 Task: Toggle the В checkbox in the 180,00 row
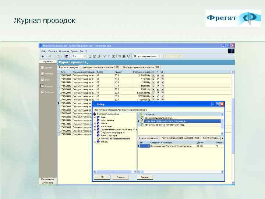[x=153, y=83]
